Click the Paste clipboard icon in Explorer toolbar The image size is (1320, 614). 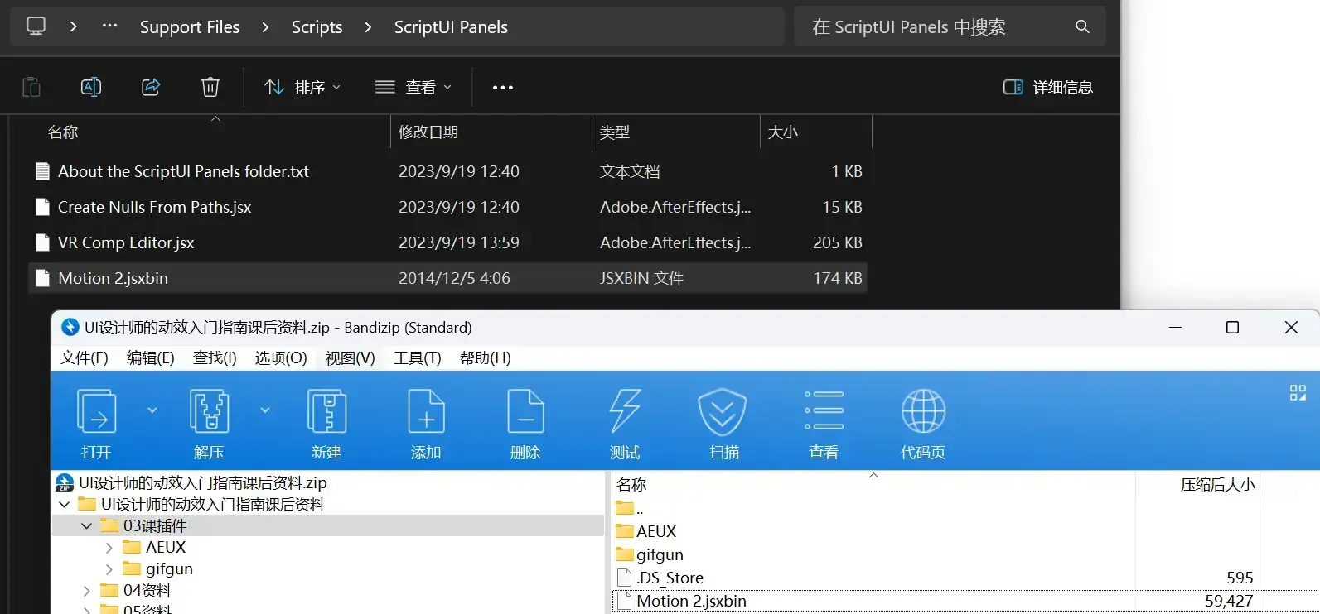31,87
